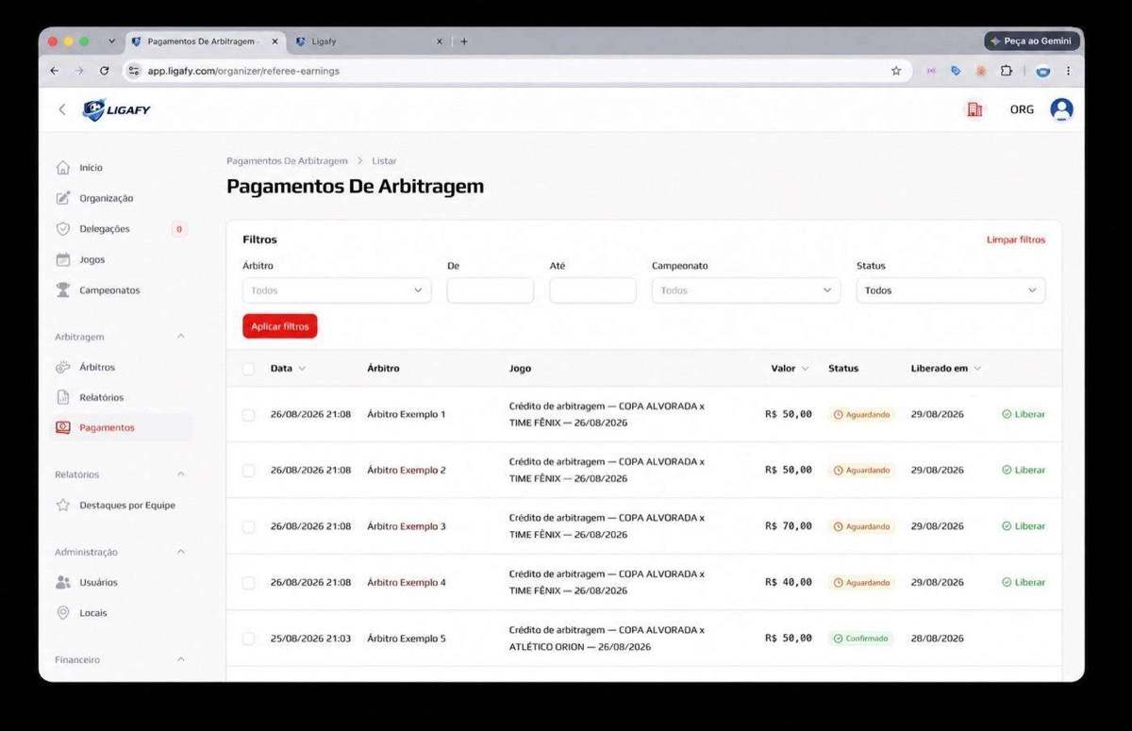This screenshot has height=731, width=1132.
Task: Check the row for Árbitro Exemplo 2
Action: 248,471
